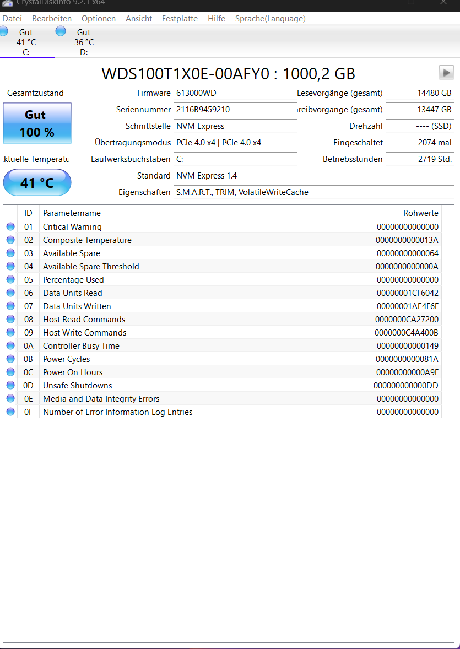The height and width of the screenshot is (649, 460).
Task: Click the Firmware field 613000WD
Action: point(235,93)
